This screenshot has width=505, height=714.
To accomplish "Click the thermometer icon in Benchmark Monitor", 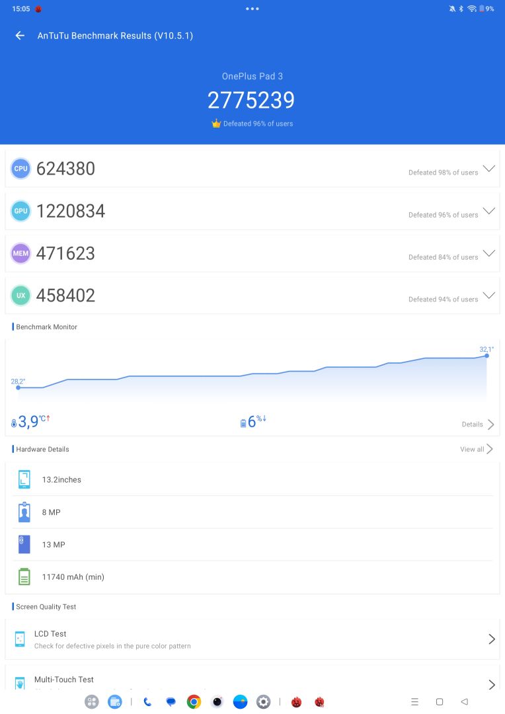I will point(14,424).
